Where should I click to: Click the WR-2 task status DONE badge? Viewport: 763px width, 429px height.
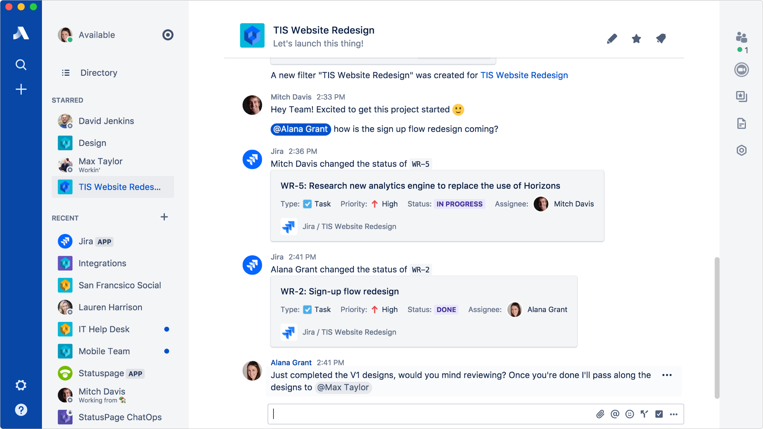tap(446, 309)
